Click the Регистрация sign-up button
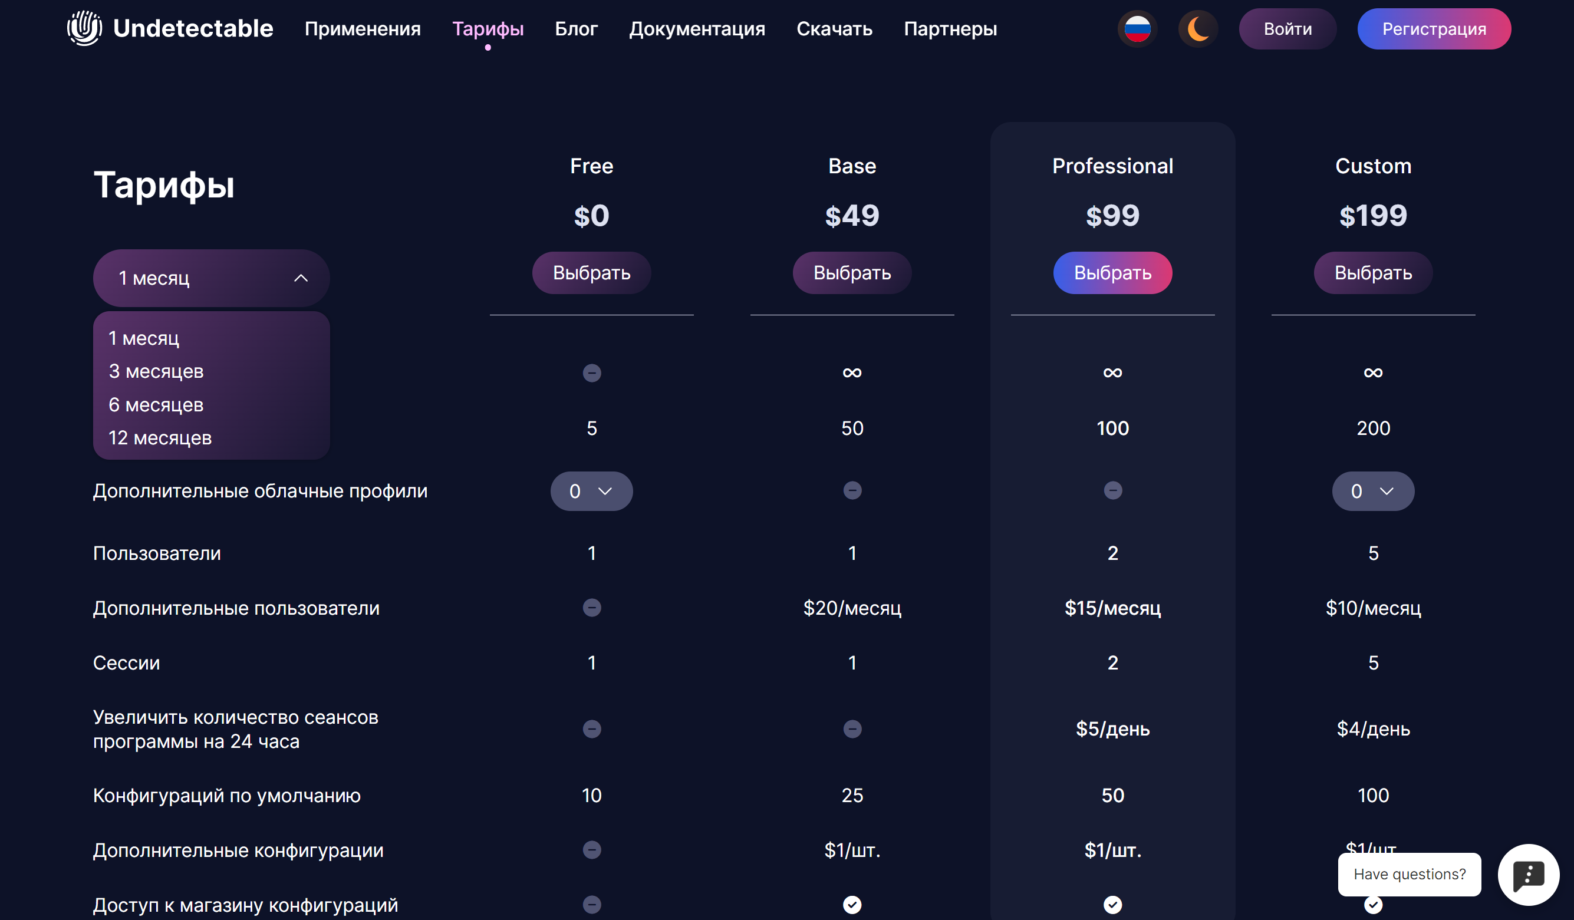This screenshot has width=1574, height=920. [x=1434, y=29]
